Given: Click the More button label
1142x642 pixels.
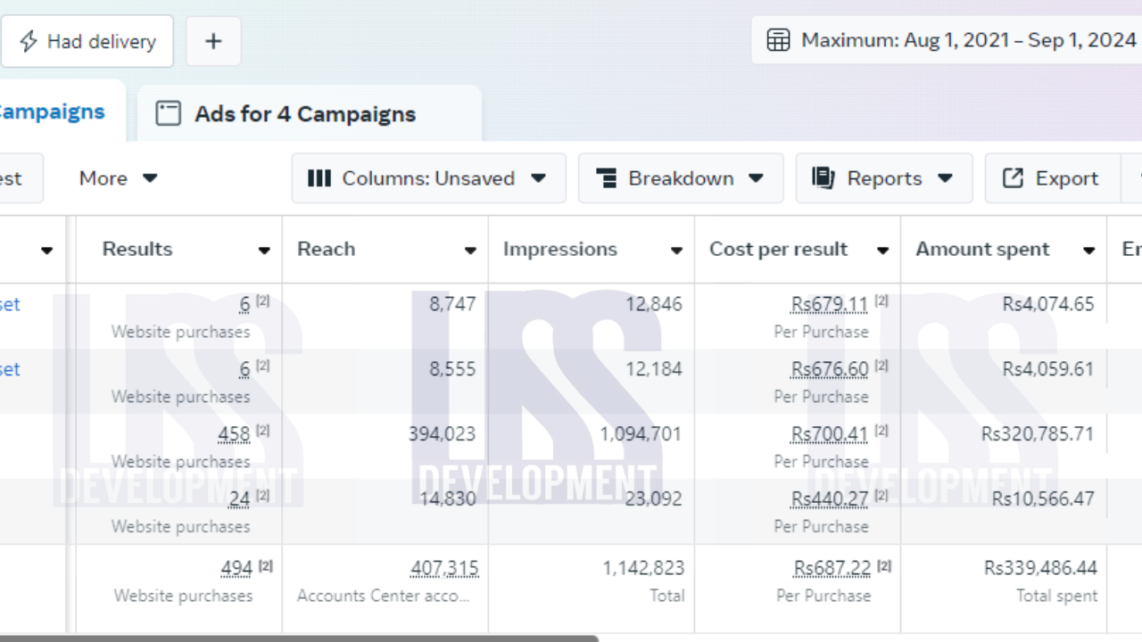Looking at the screenshot, I should [103, 178].
